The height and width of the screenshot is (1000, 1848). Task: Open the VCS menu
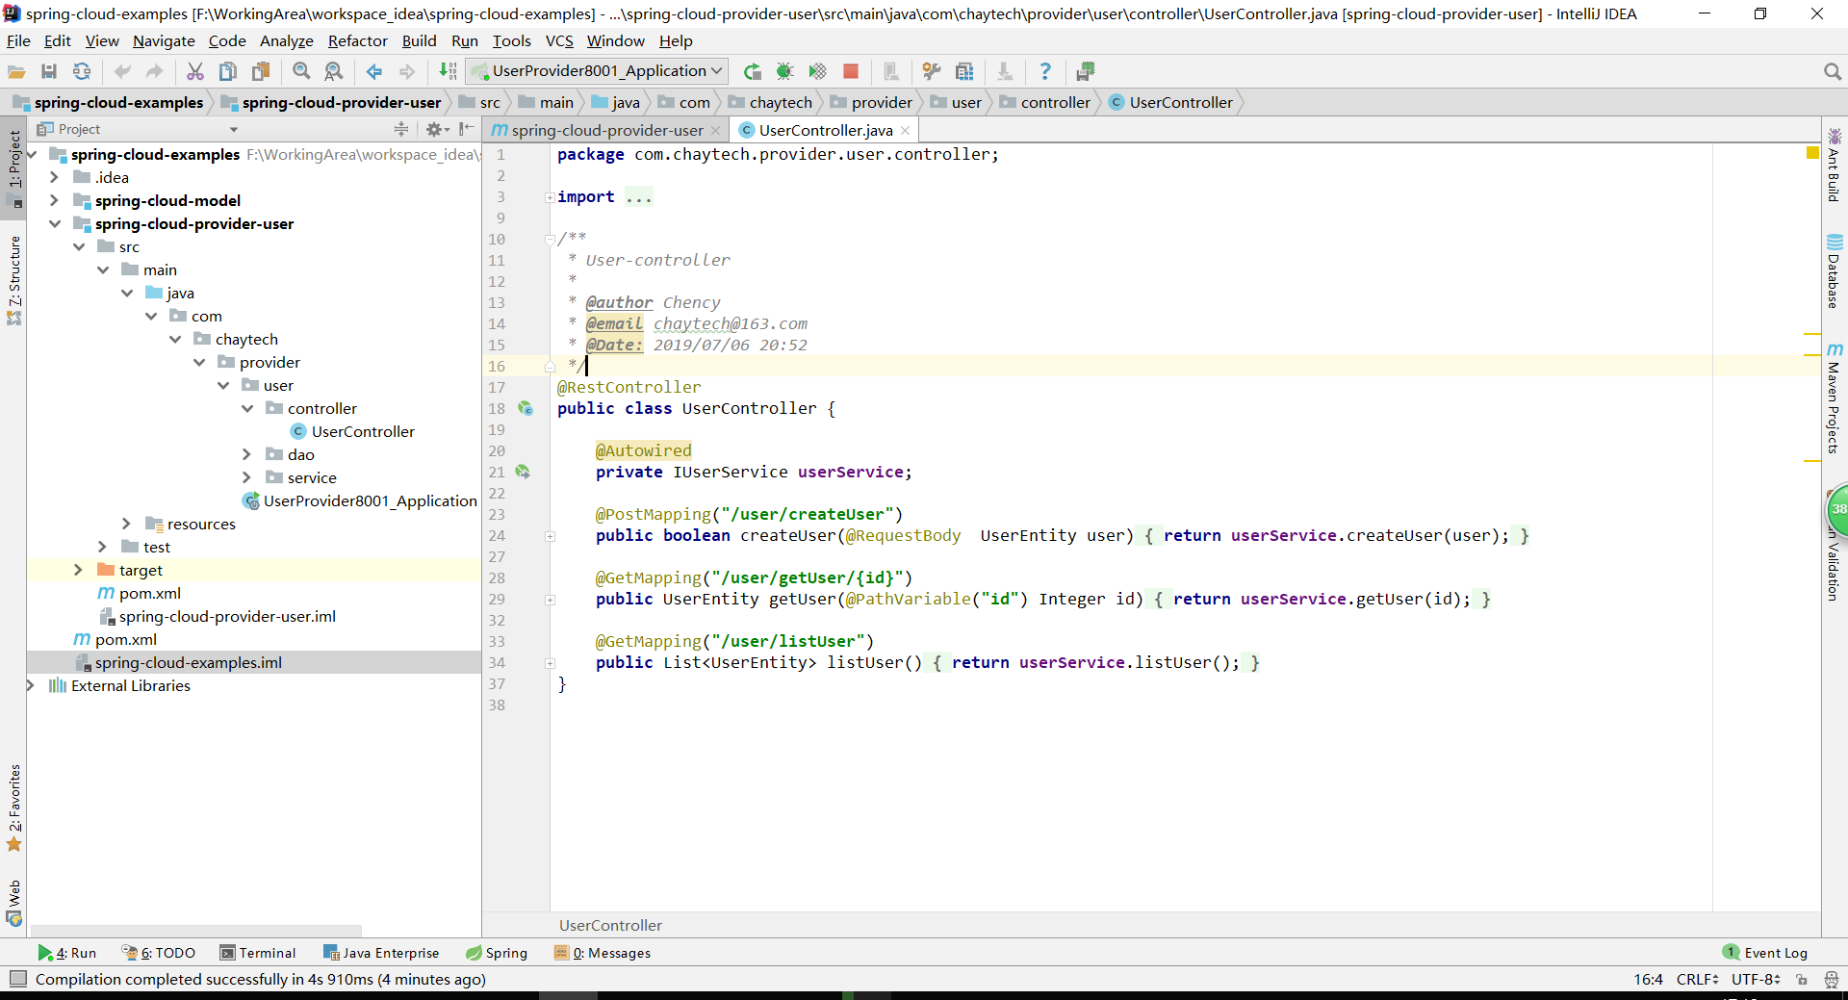point(559,40)
